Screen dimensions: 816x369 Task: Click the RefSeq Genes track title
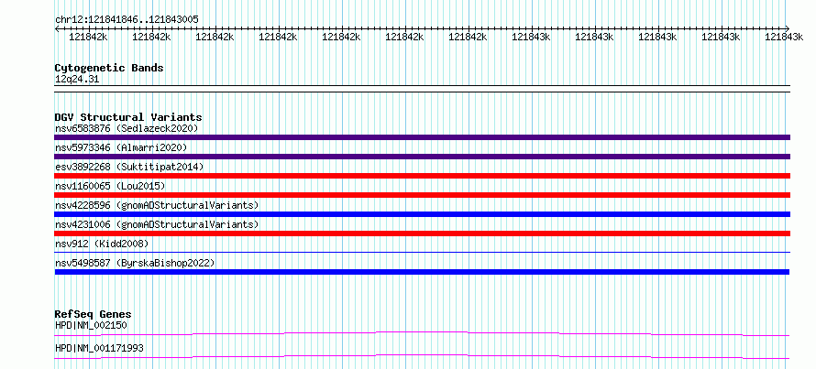(93, 314)
